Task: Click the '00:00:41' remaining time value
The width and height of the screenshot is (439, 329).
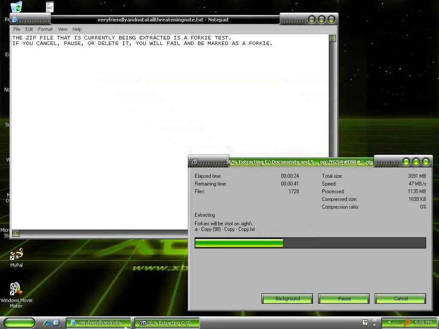Action: [x=290, y=184]
